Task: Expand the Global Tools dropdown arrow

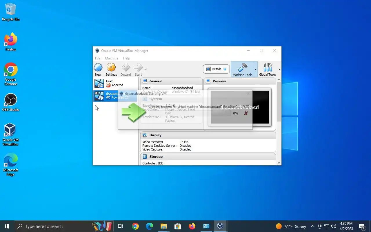Action: [x=279, y=69]
